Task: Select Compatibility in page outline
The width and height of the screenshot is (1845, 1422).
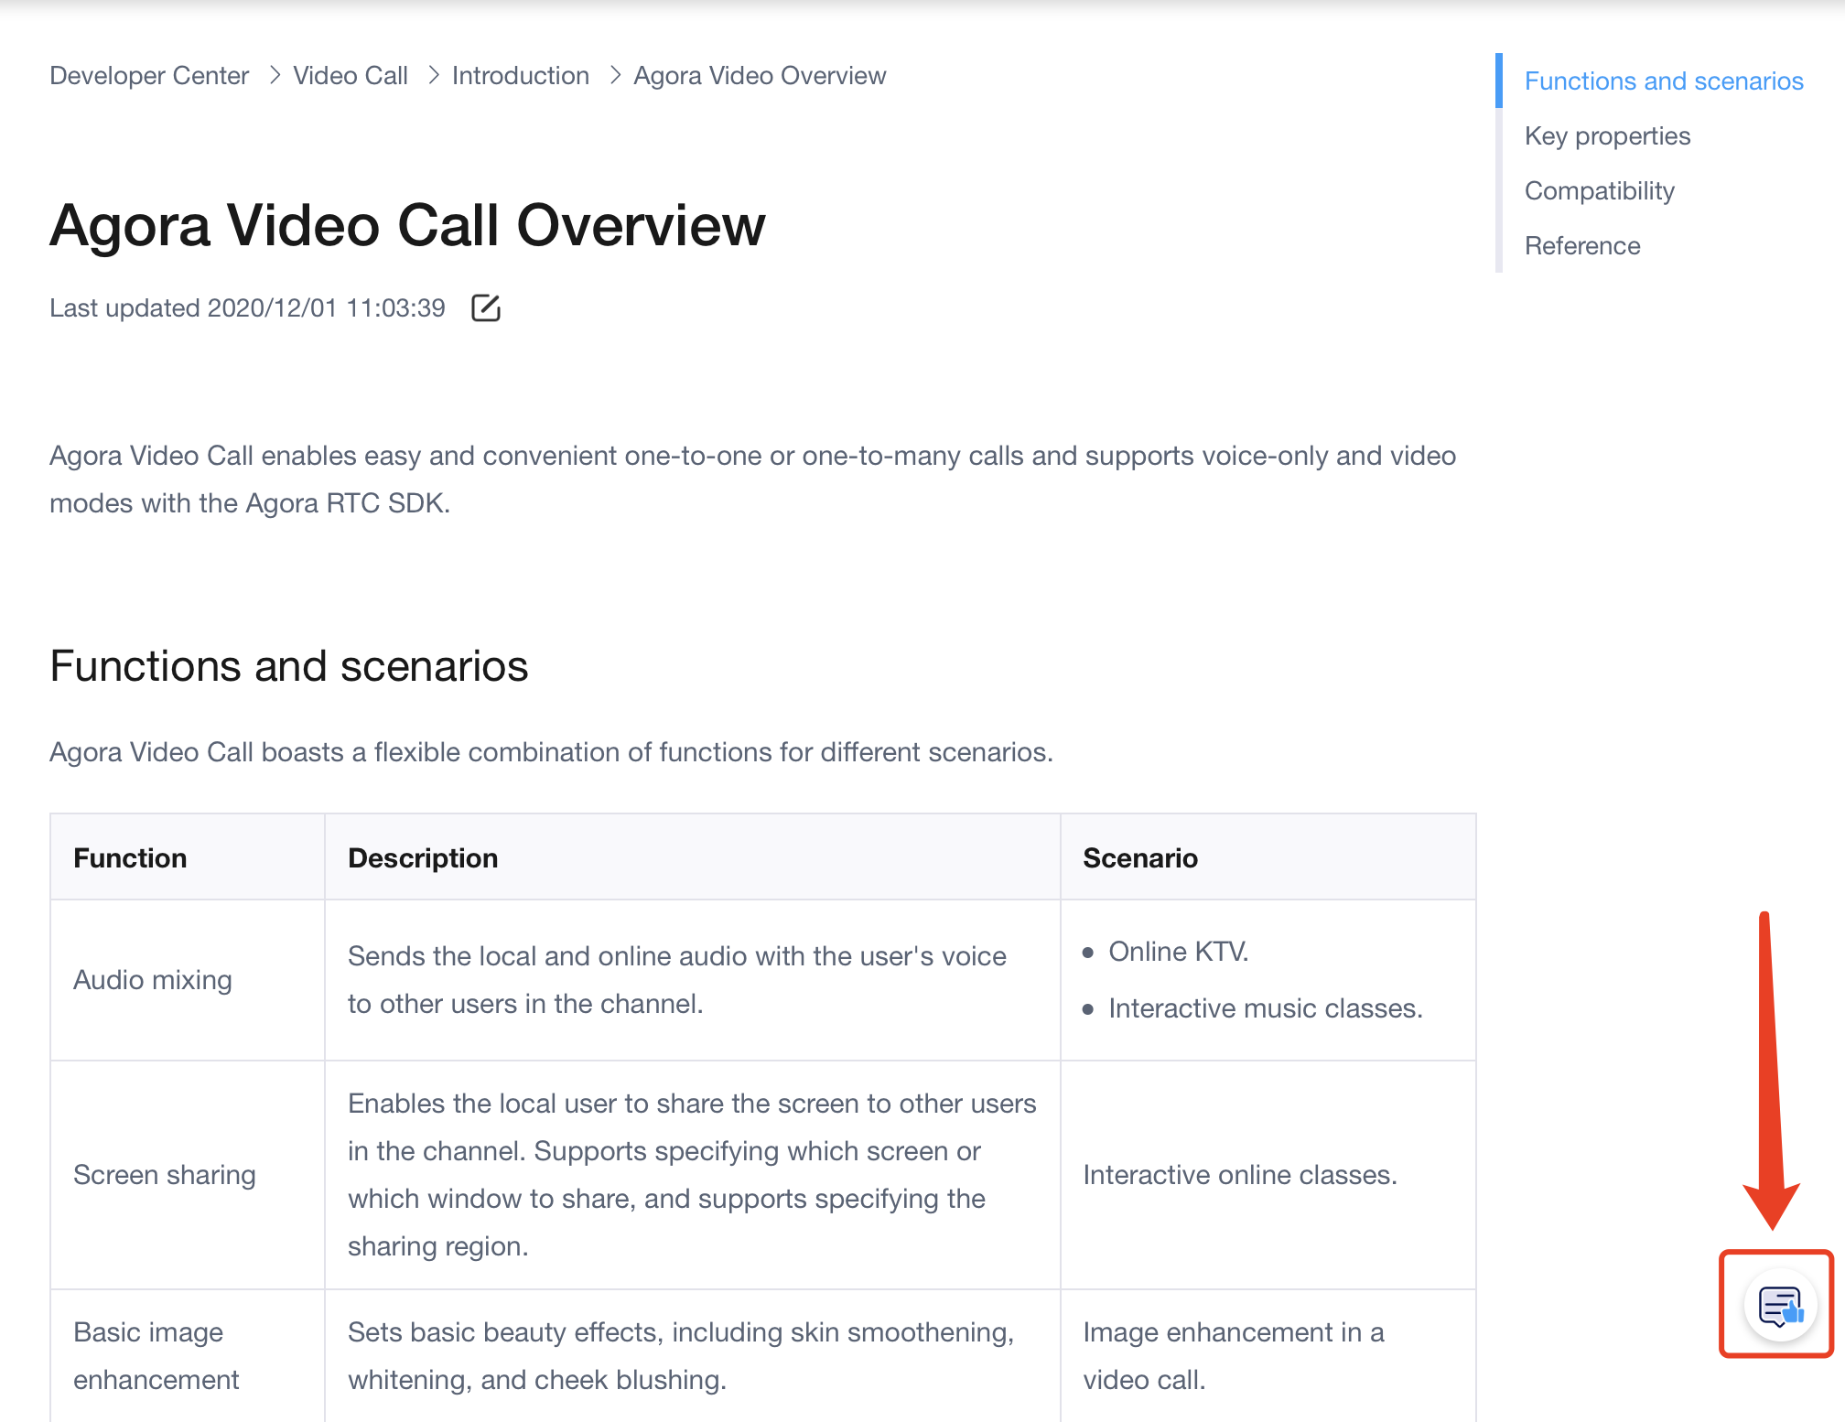Action: (x=1599, y=191)
